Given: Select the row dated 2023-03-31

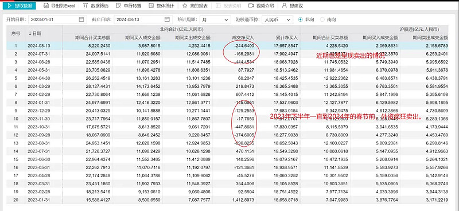Looking at the screenshot, I should pyautogui.click(x=227, y=183).
